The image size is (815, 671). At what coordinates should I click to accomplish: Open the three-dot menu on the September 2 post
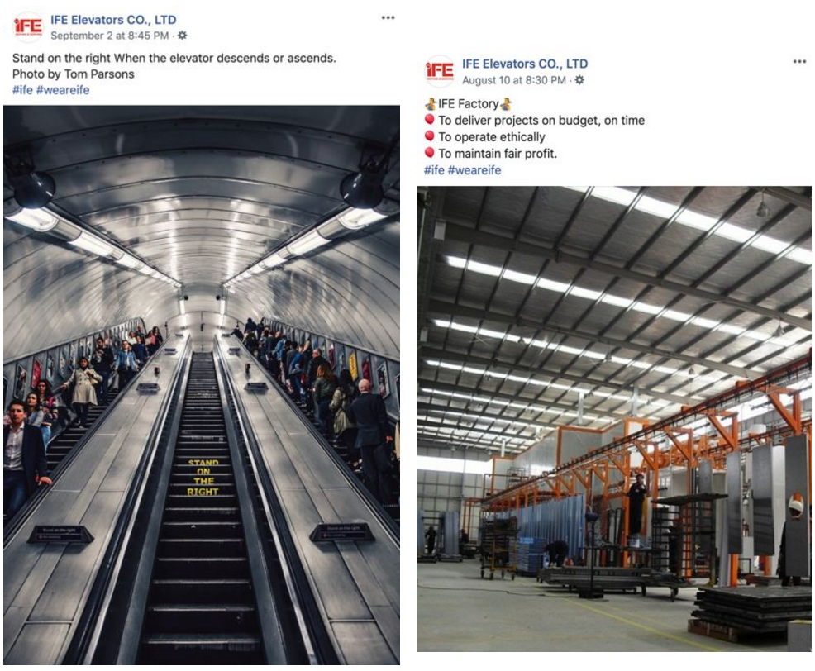pyautogui.click(x=388, y=17)
